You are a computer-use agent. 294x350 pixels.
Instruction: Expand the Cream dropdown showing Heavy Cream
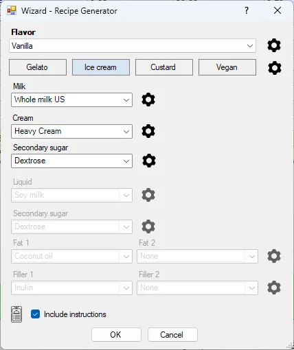pos(71,131)
